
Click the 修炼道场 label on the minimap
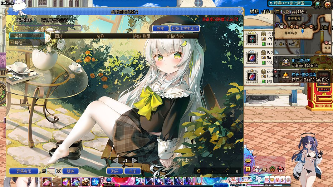click(x=294, y=18)
